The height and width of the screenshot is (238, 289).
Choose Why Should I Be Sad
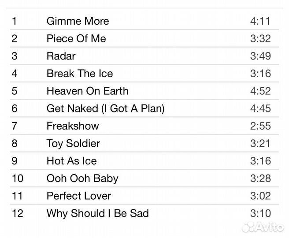[x=98, y=214]
